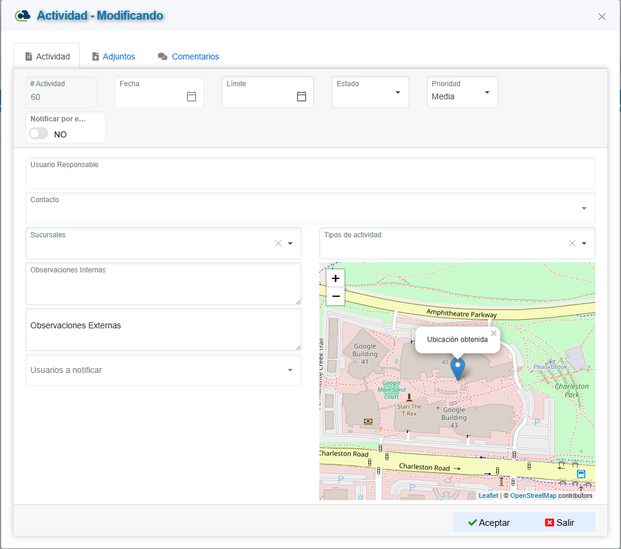Open the Fecha calendar picker icon
Image resolution: width=621 pixels, height=549 pixels.
pos(192,96)
